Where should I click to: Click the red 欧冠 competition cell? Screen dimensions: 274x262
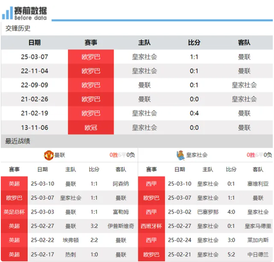(x=91, y=127)
